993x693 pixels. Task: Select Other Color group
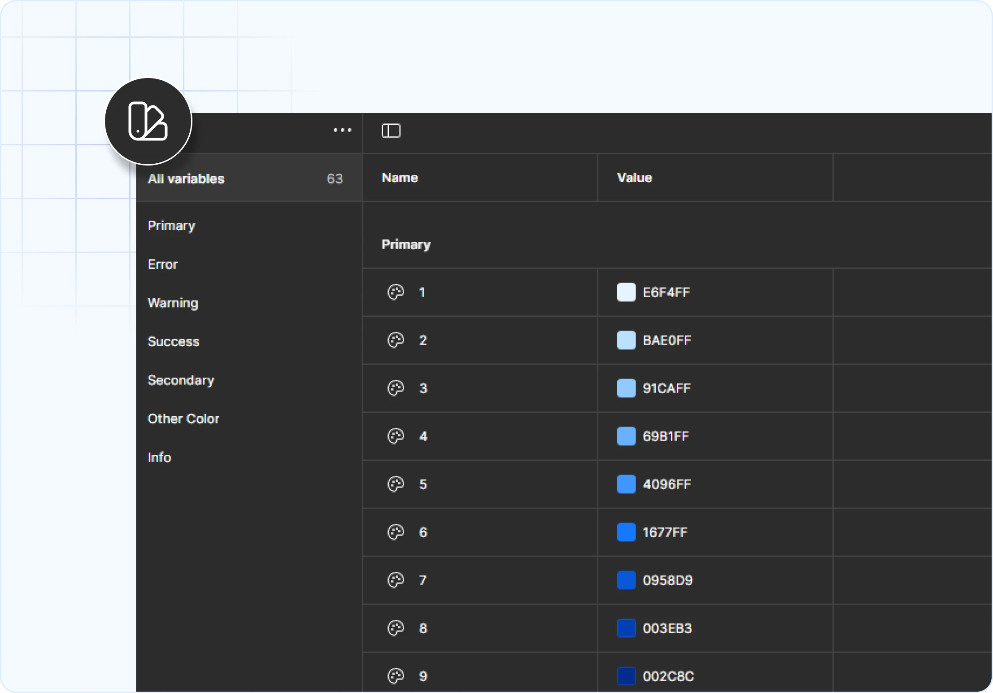[183, 418]
